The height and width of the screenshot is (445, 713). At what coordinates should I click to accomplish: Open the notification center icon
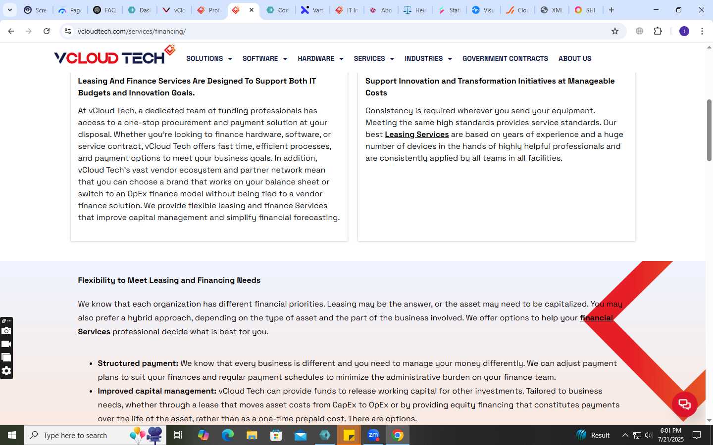pyautogui.click(x=697, y=435)
